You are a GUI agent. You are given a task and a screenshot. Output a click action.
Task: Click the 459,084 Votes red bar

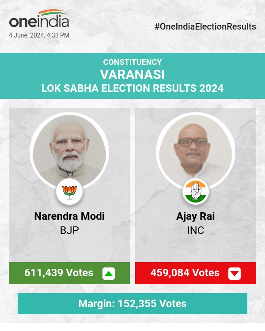click(x=185, y=273)
